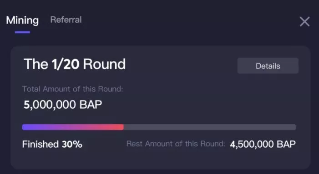Click the 30% completion percentage
Screen dimensions: 319x174
point(72,145)
